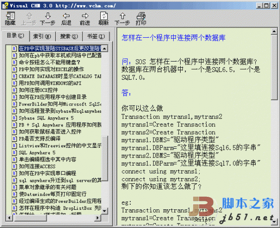The height and width of the screenshot is (228, 280).
Task: Refresh the page with the 刷新 icon
Action: [x=104, y=18]
